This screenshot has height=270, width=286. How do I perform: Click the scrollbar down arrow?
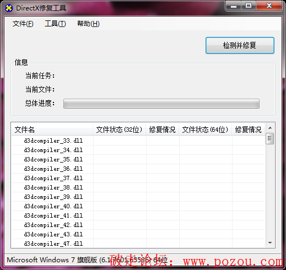point(270,243)
